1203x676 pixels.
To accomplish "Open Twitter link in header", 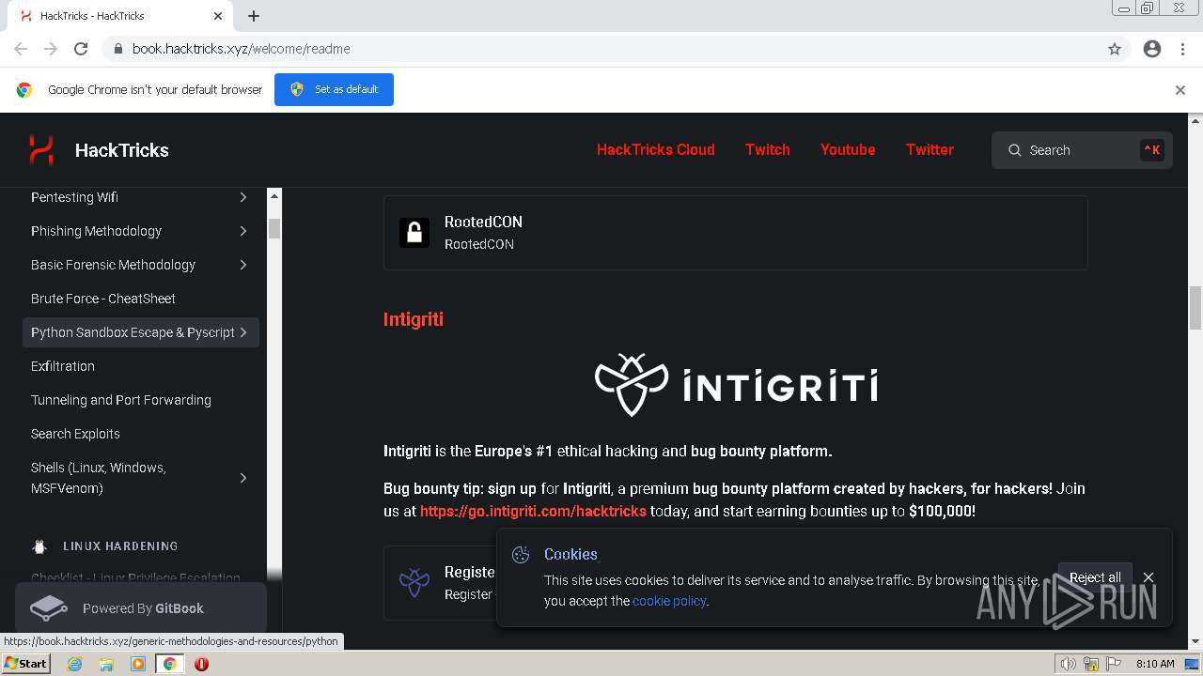I will pos(930,149).
